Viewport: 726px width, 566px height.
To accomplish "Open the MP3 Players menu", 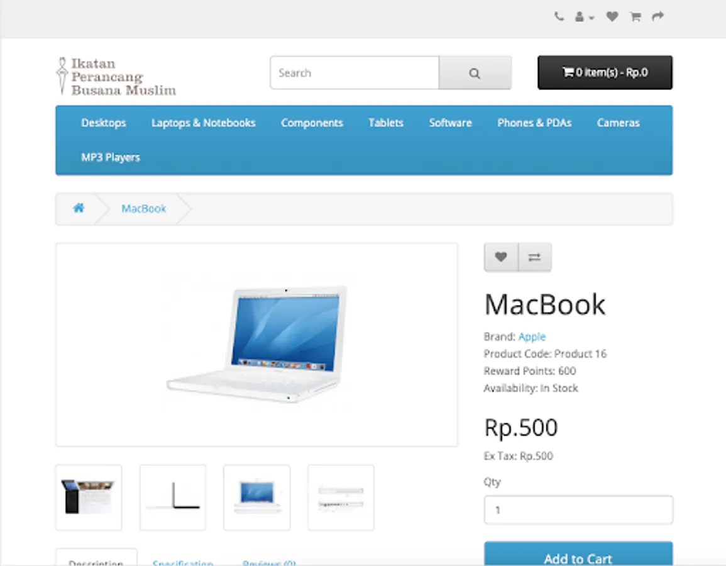I will click(110, 157).
